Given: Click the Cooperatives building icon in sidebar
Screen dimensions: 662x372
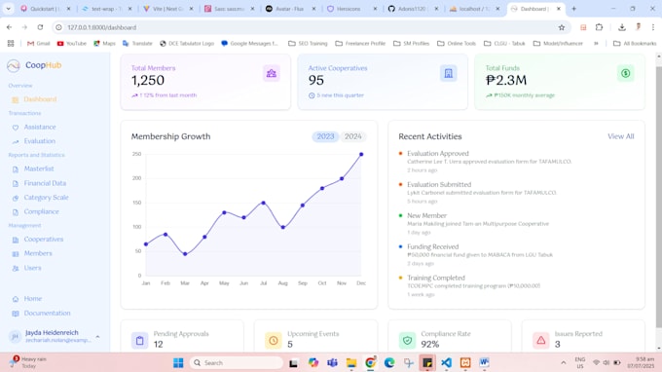Looking at the screenshot, I should click(x=16, y=240).
